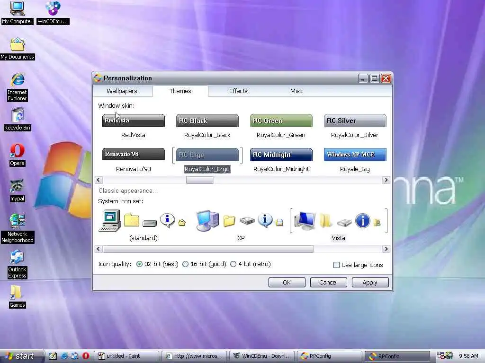Choose the RedVista window skin

pos(133,126)
